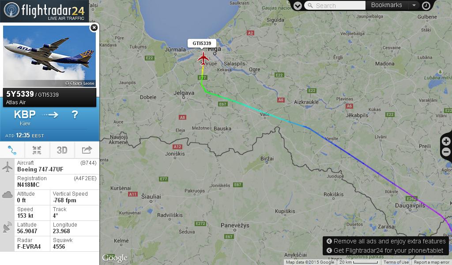Focus the Search field
The image size is (452, 265).
[335, 5]
